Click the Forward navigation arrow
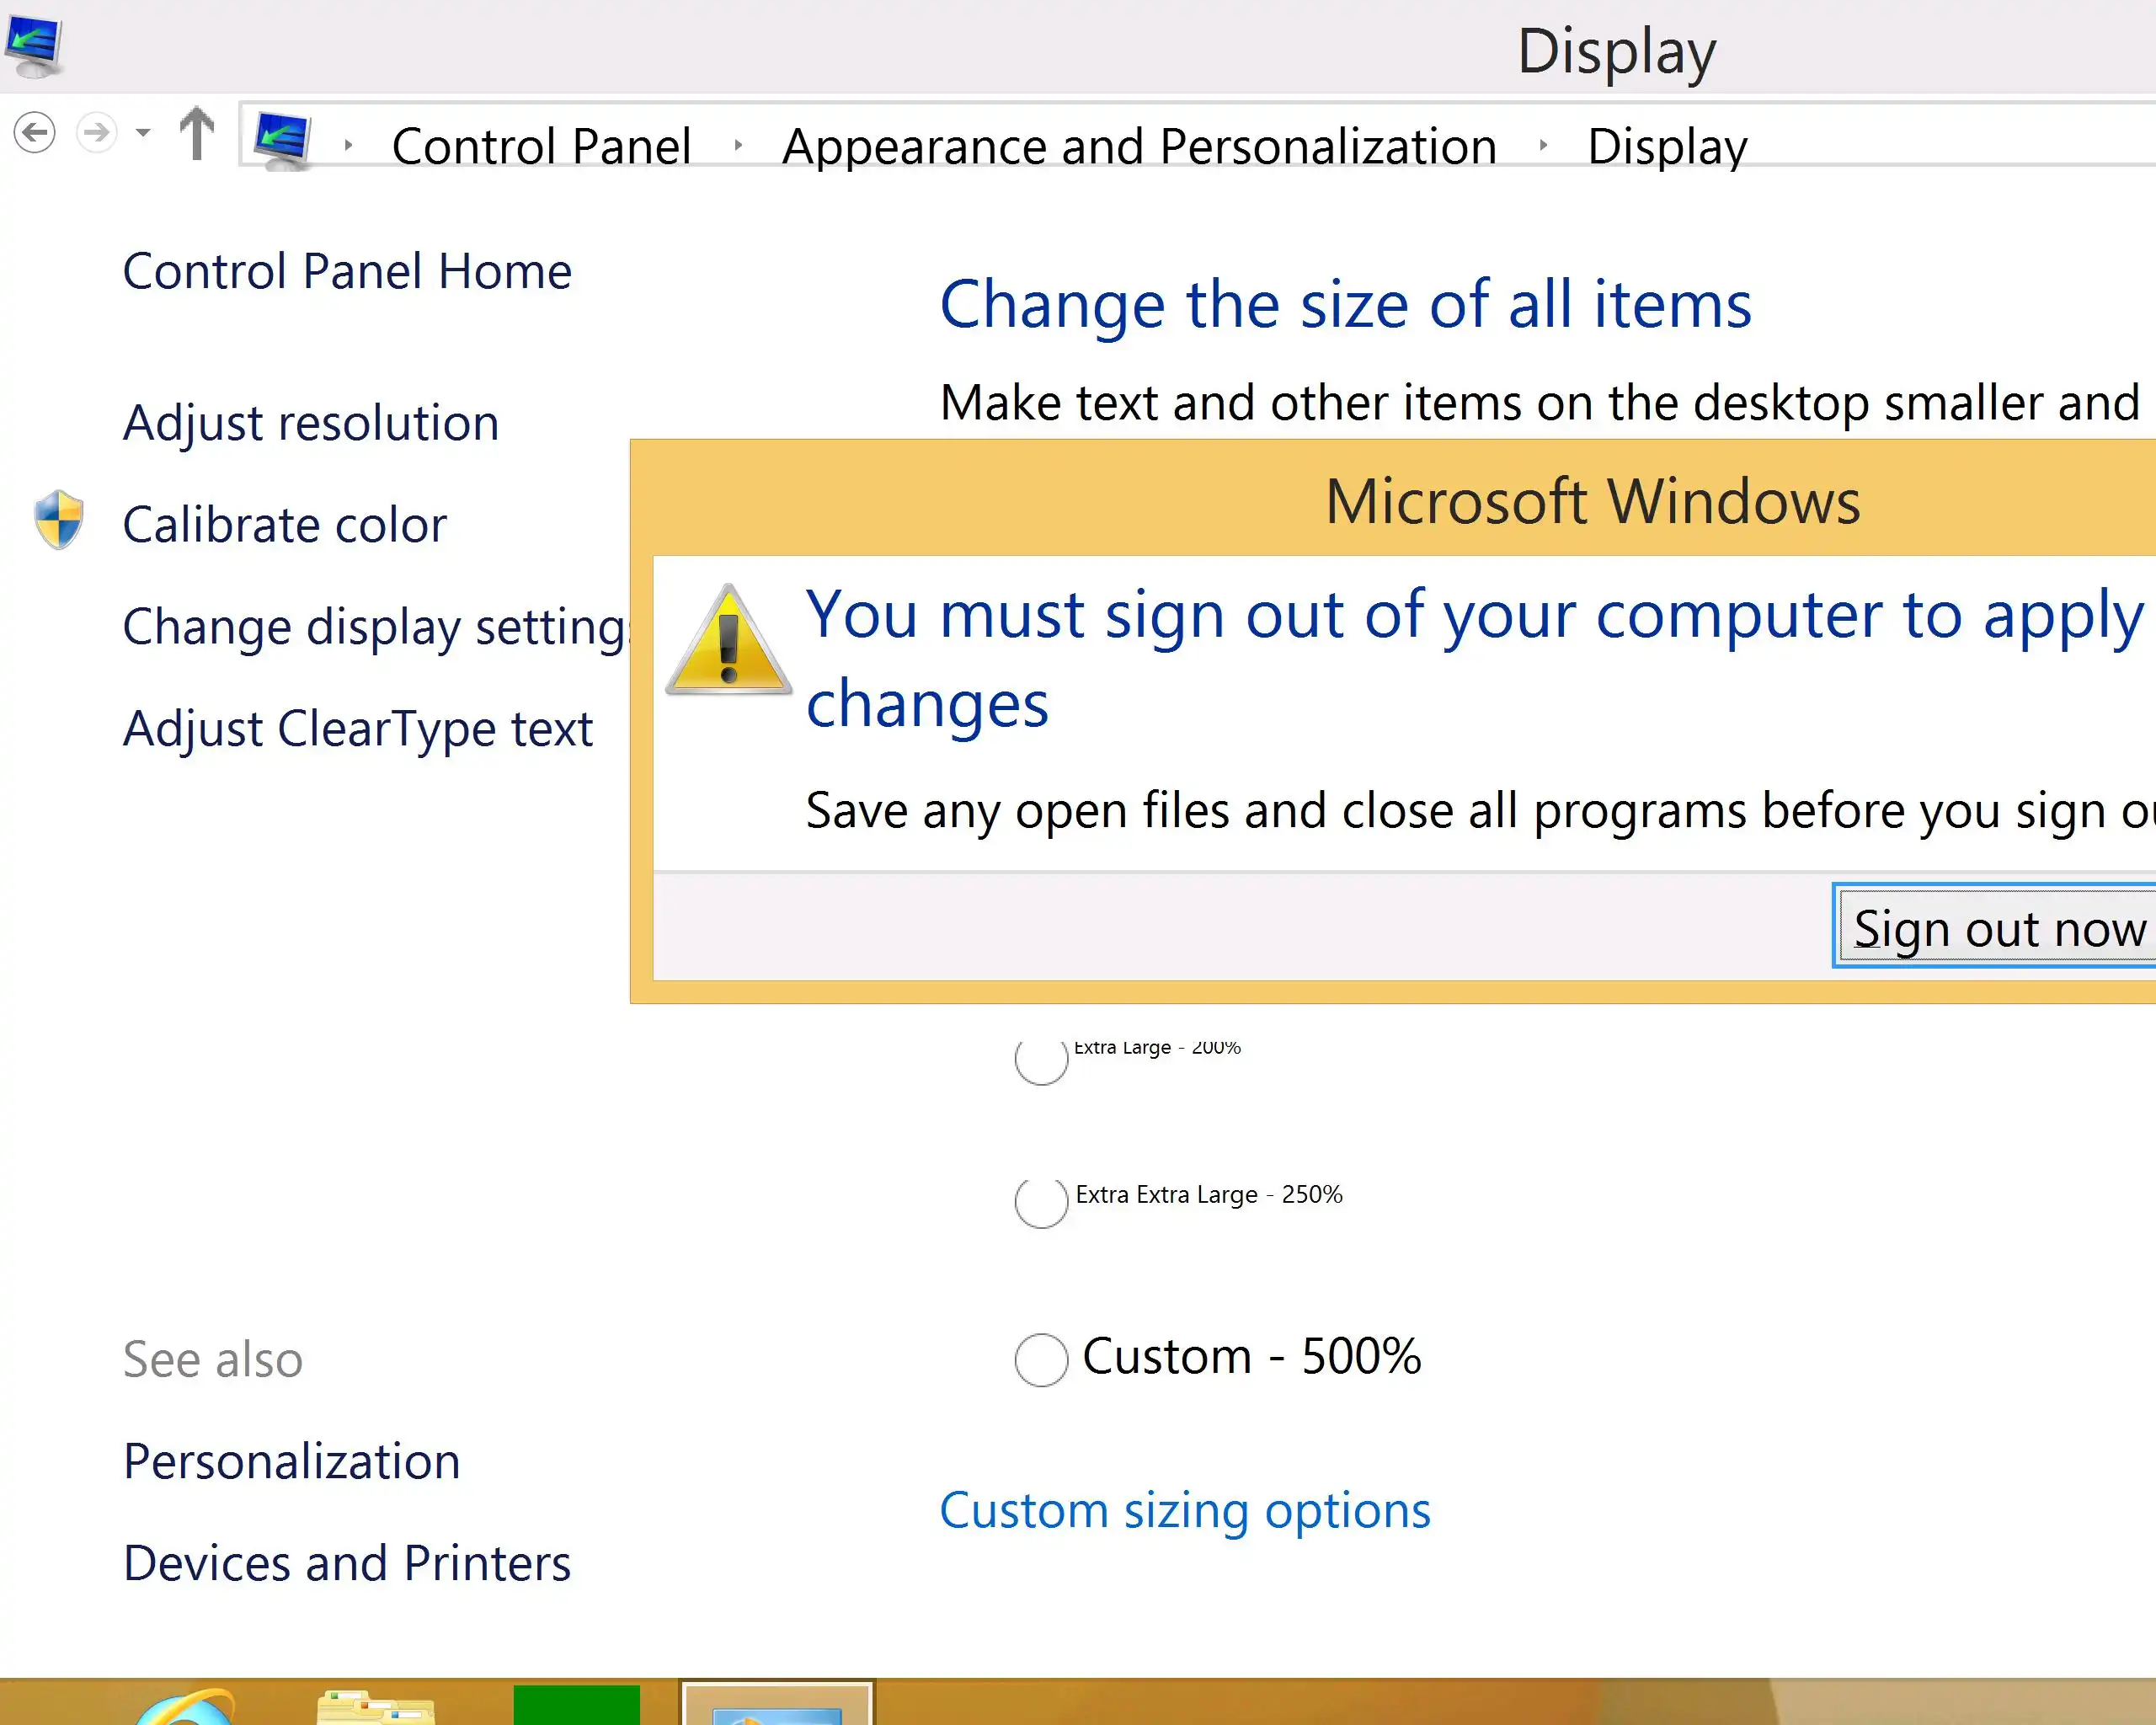This screenshot has width=2156, height=1725. point(97,133)
